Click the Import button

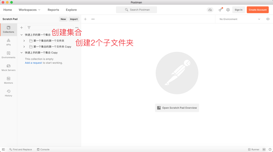[x=74, y=19]
